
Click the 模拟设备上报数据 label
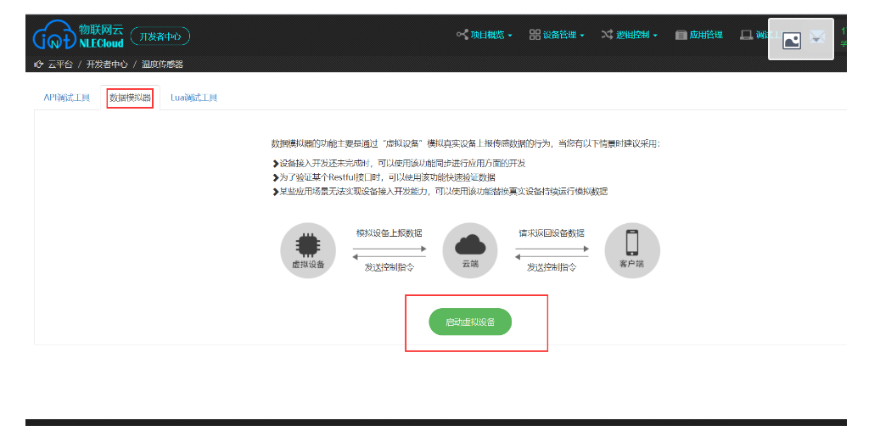point(389,233)
